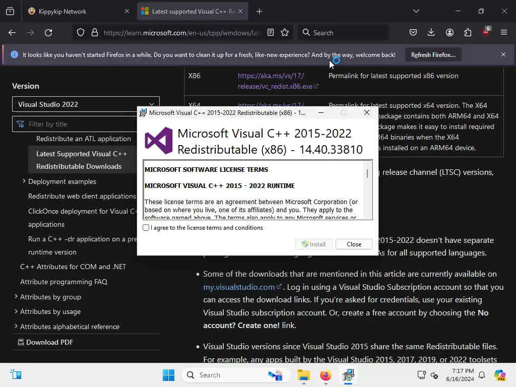Click the muted volume tray icon

[x=434, y=375]
